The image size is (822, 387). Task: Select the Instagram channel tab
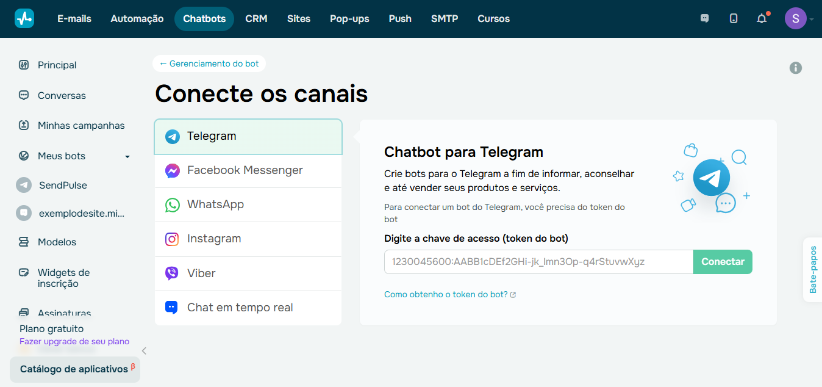pos(248,239)
